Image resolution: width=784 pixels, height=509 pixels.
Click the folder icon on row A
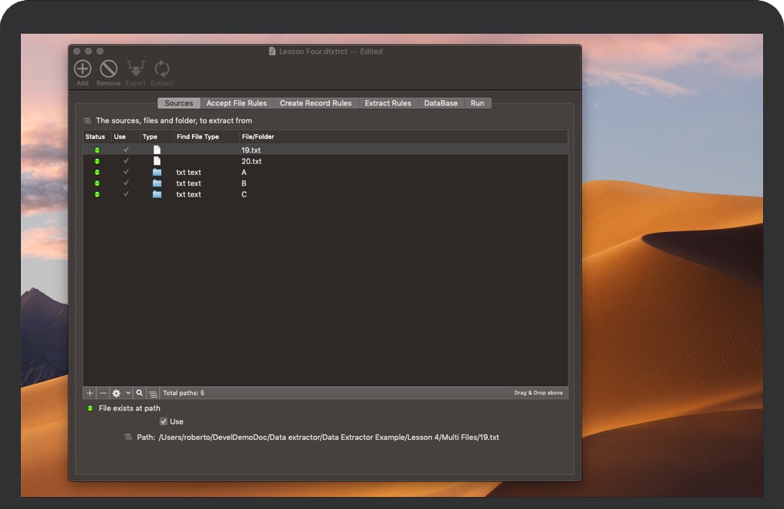157,172
